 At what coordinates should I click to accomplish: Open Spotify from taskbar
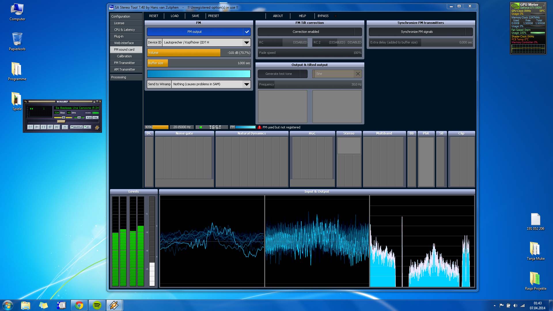click(97, 305)
